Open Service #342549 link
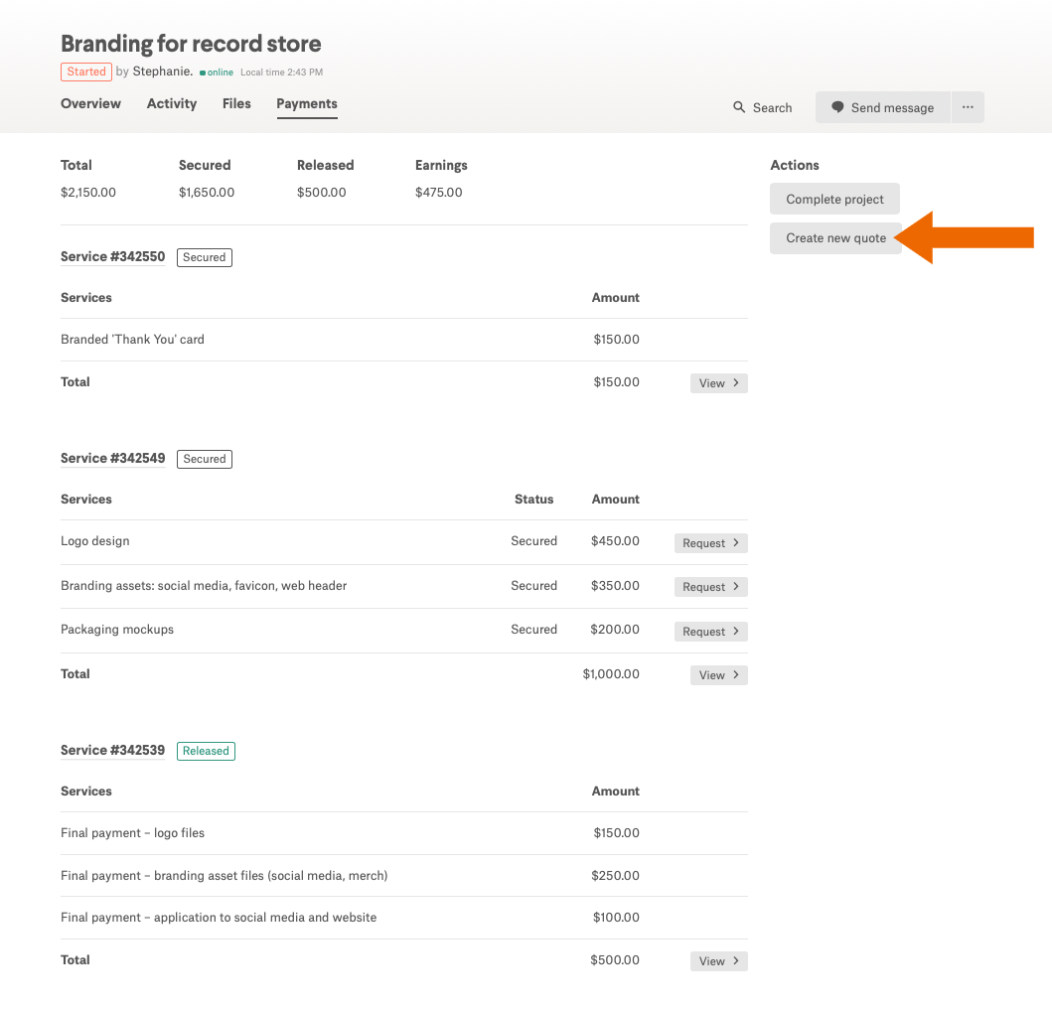 [112, 458]
